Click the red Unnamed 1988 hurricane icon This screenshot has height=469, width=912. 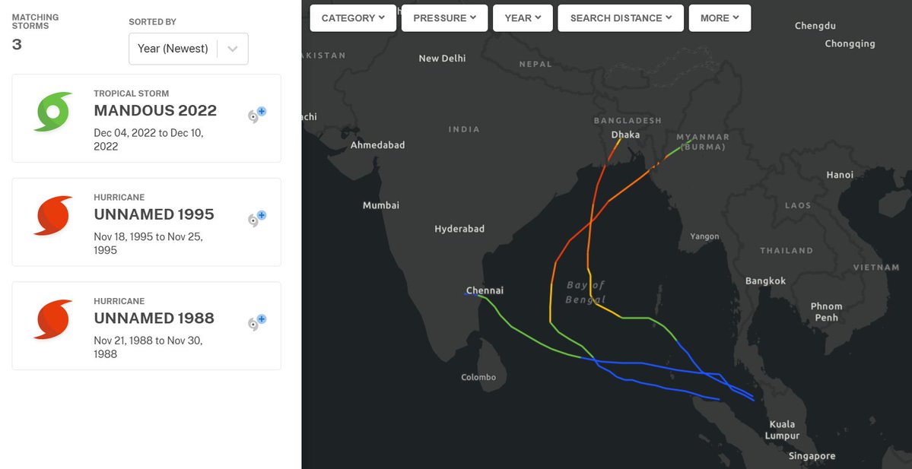[53, 320]
